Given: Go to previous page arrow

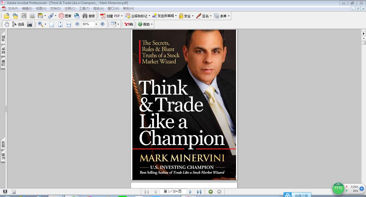Looking at the screenshot, I should point(155,192).
